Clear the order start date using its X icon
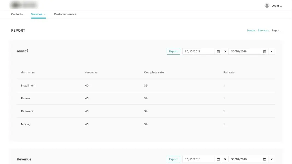This screenshot has width=292, height=164. coord(225,51)
